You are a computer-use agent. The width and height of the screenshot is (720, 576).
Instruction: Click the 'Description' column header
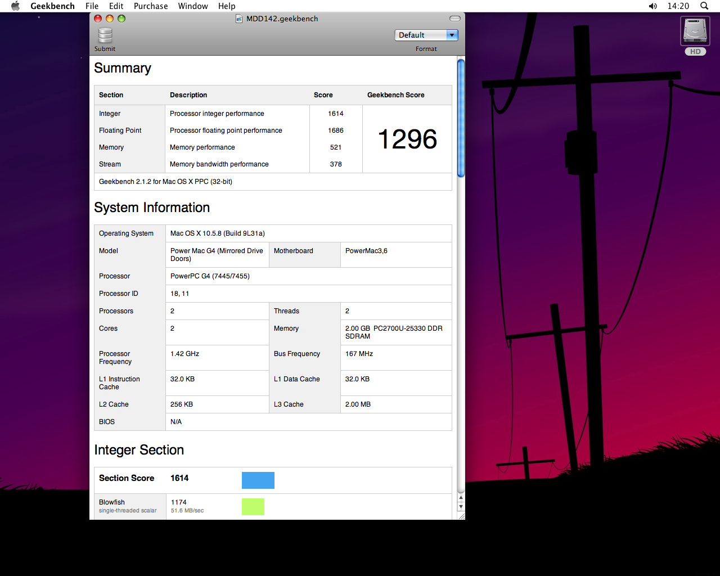coord(188,95)
